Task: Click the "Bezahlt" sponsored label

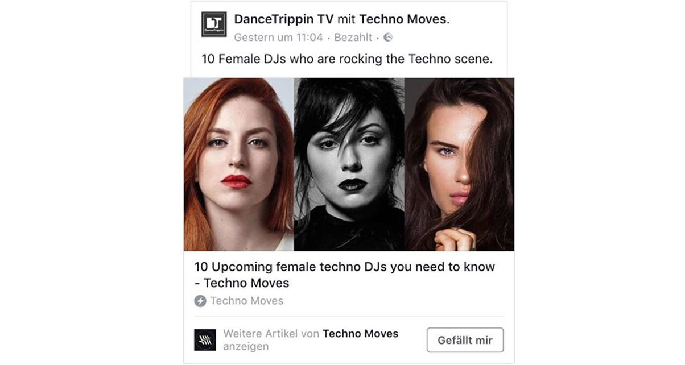Action: (353, 38)
